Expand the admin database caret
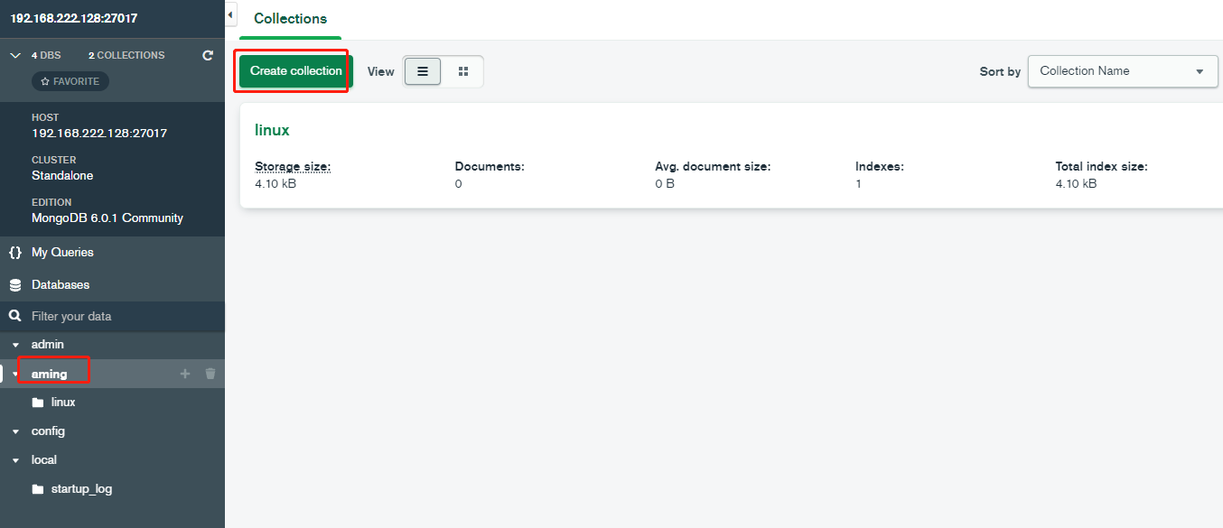The width and height of the screenshot is (1223, 528). [x=15, y=345]
